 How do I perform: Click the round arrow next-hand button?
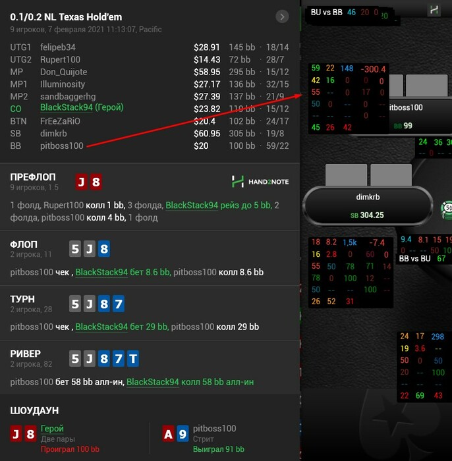pyautogui.click(x=282, y=16)
